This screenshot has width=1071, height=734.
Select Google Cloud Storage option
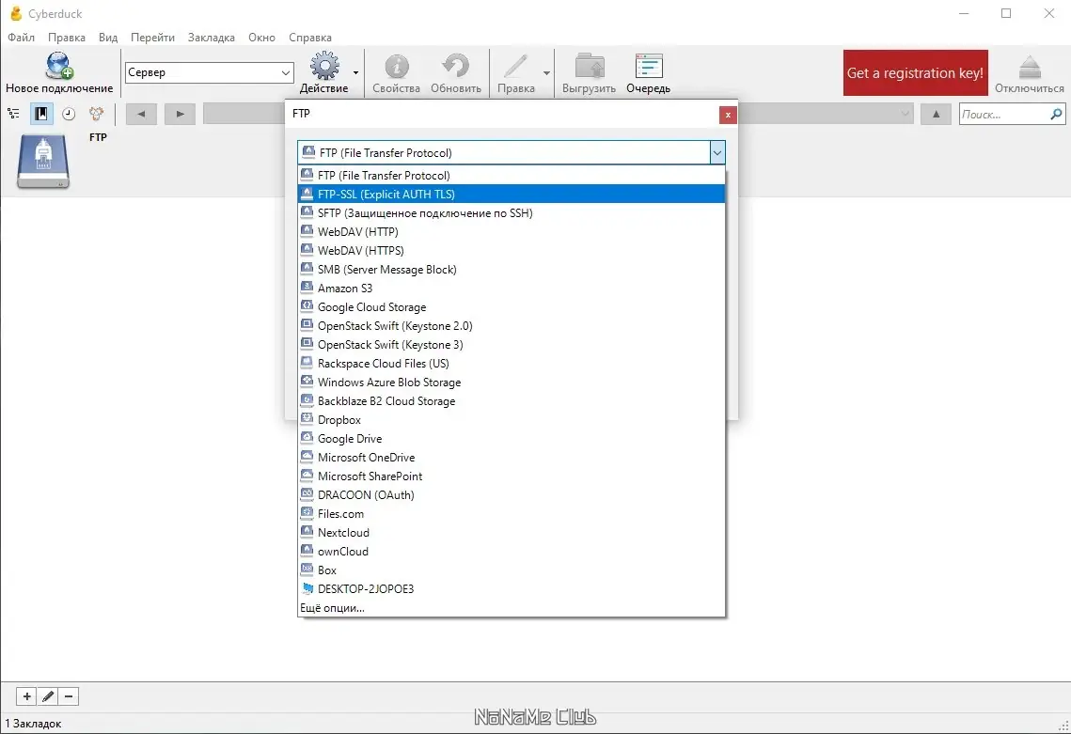pos(512,307)
